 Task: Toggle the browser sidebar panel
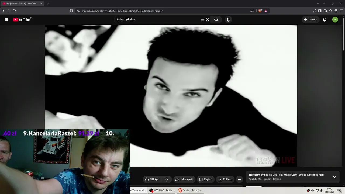[320, 11]
